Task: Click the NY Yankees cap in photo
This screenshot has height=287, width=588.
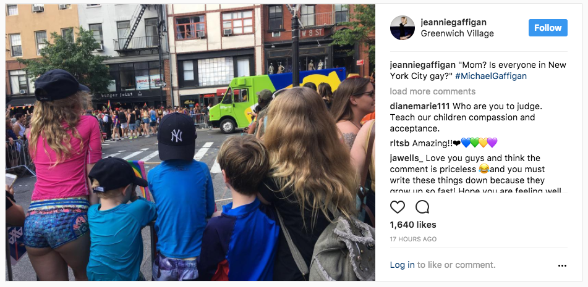Action: [177, 136]
